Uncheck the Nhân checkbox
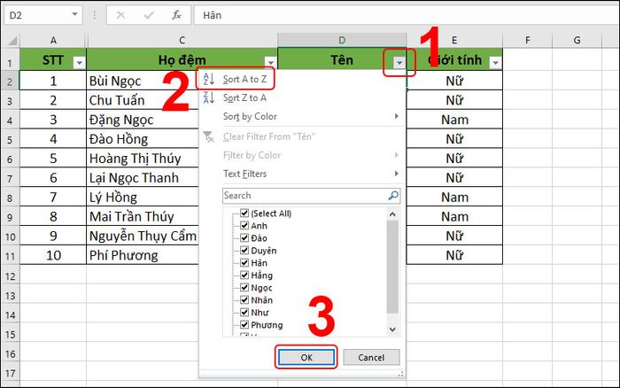Screen dimensions: 620x388 pyautogui.click(x=244, y=300)
